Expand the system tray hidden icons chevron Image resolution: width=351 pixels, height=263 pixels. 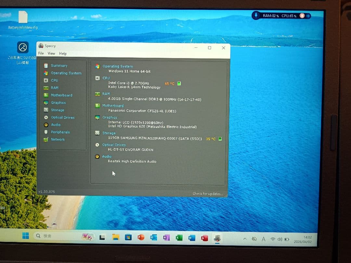click(x=245, y=239)
